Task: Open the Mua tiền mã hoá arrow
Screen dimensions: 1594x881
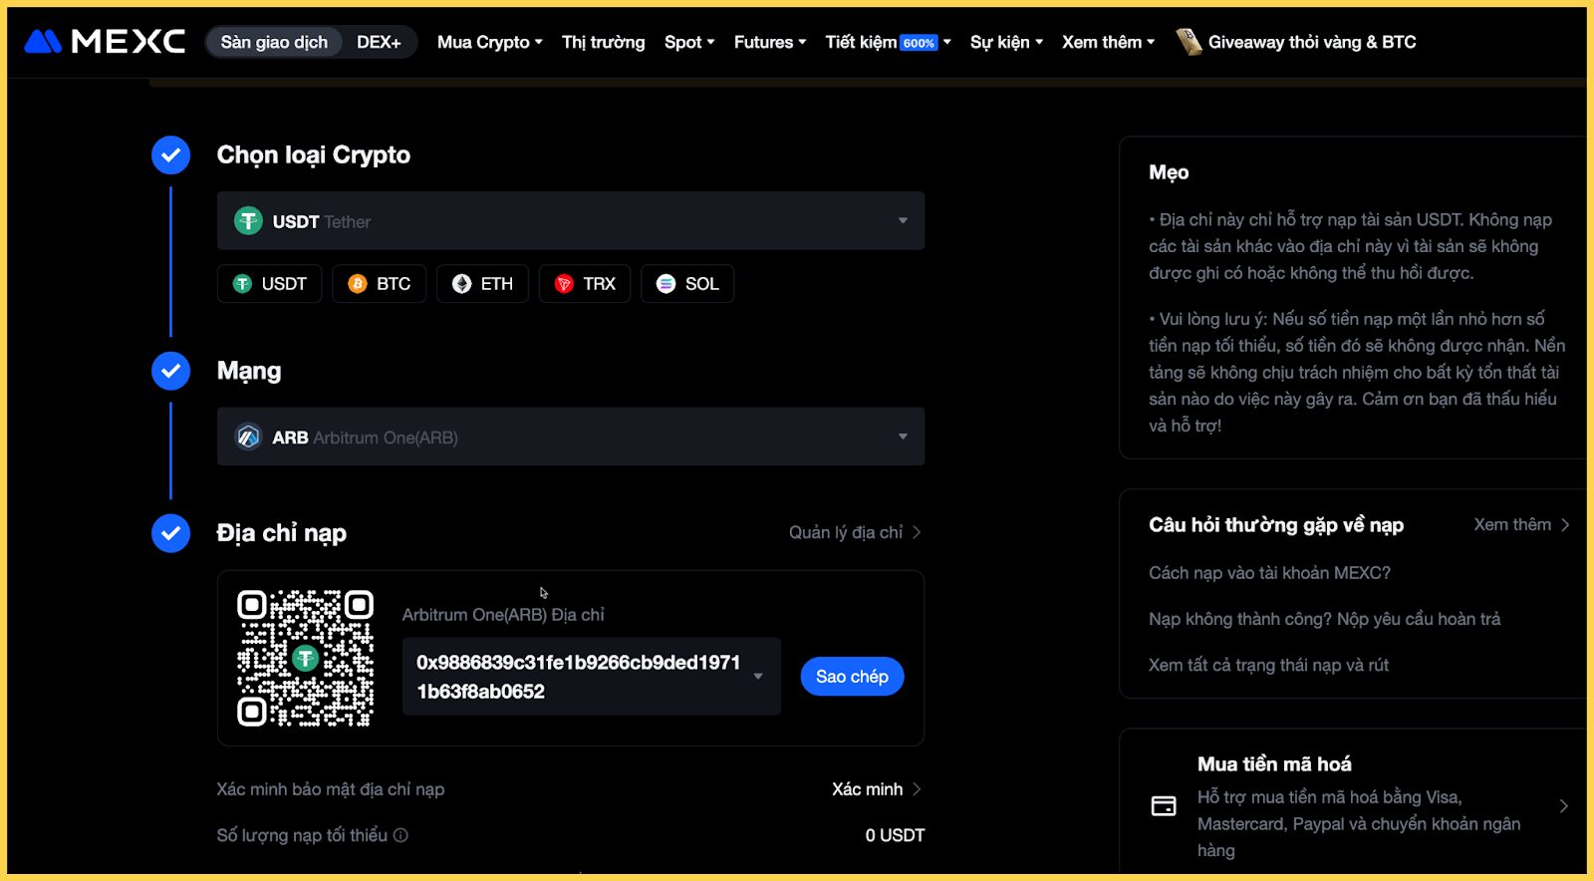Action: 1563,806
